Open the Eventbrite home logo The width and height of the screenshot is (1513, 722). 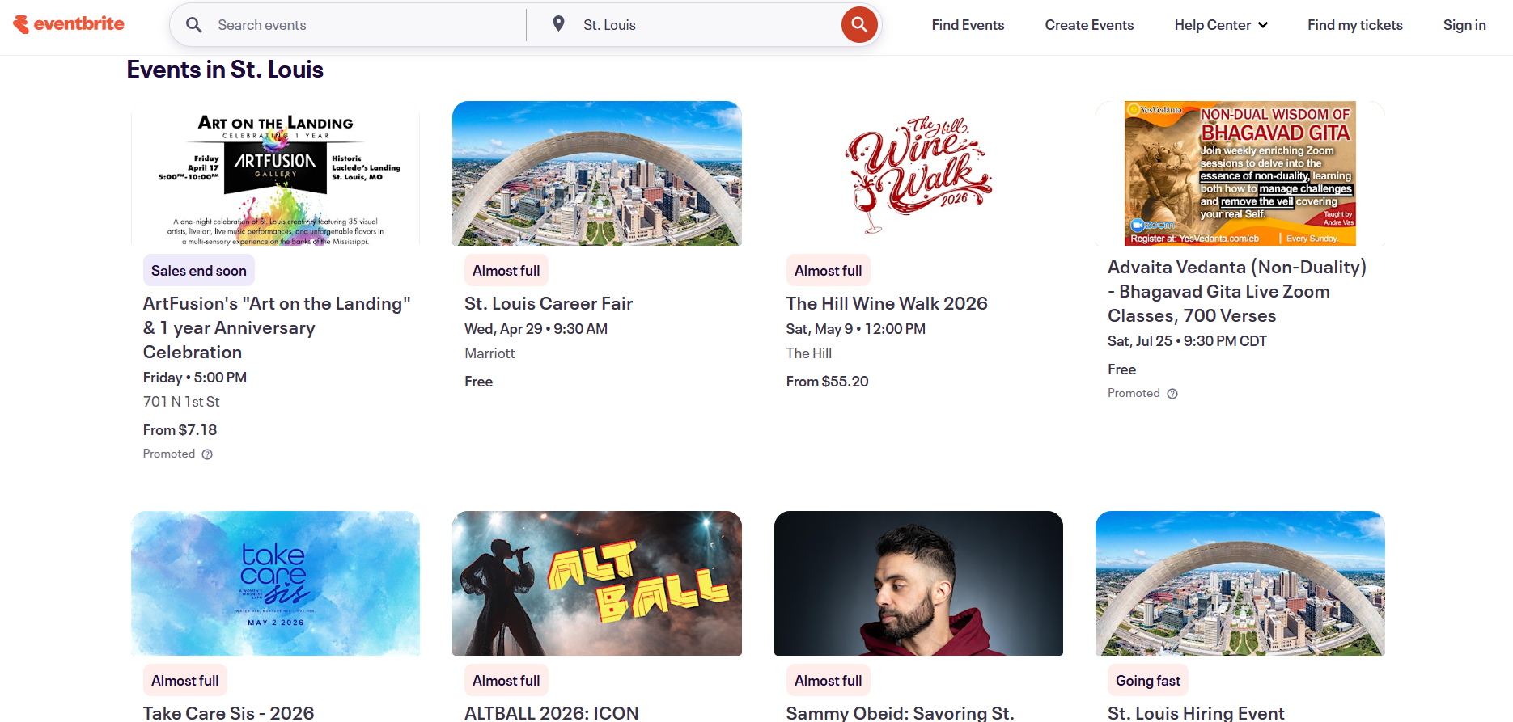coord(69,24)
